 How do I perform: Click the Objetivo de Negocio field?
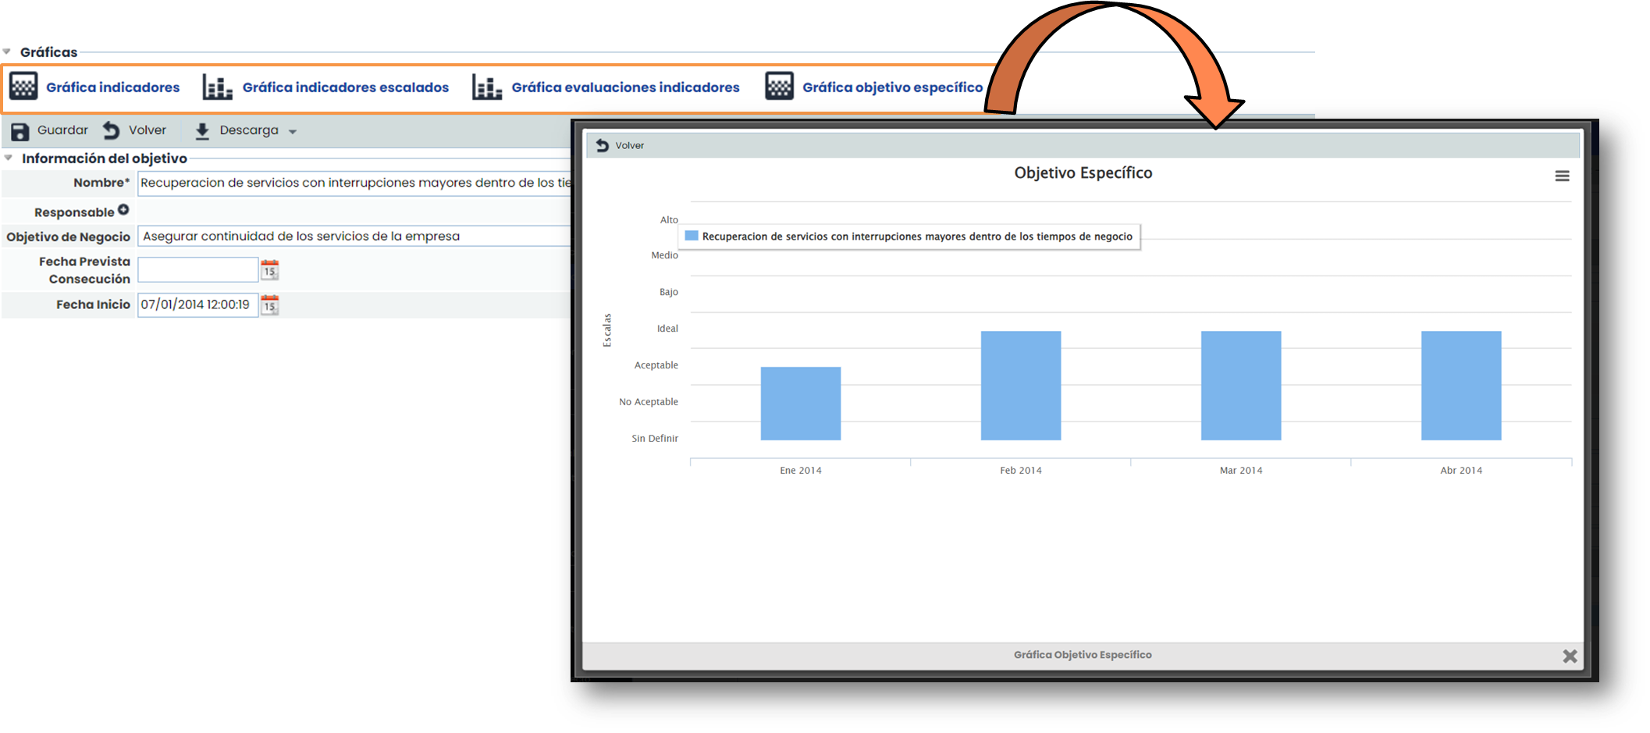coord(354,237)
